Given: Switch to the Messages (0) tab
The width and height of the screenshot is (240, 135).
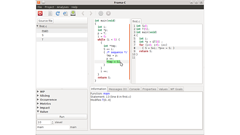Looking at the screenshot, I should click(x=117, y=89).
